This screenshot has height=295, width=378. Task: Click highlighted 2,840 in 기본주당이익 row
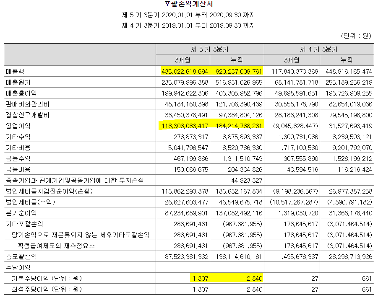click(x=255, y=278)
